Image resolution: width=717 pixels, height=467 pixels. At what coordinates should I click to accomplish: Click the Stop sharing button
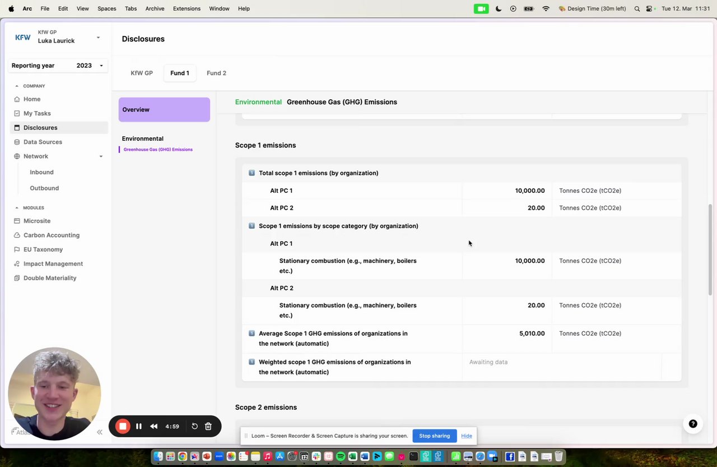(434, 436)
